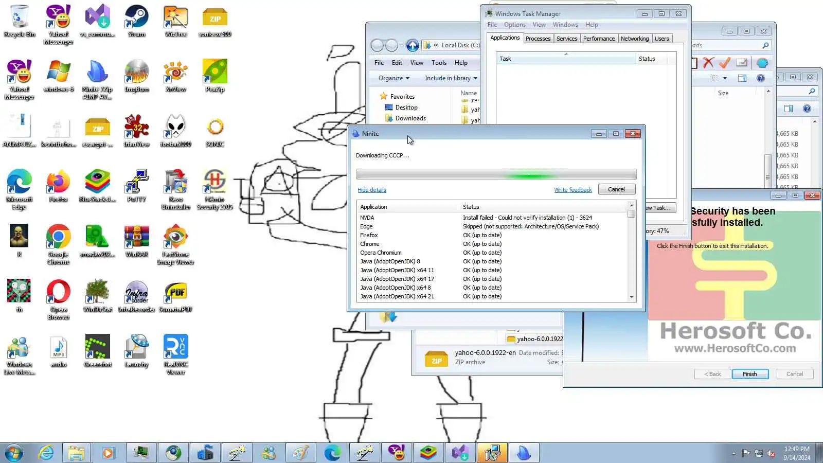Launch IrfanView from the desktop
The height and width of the screenshot is (463, 823).
tap(136, 131)
